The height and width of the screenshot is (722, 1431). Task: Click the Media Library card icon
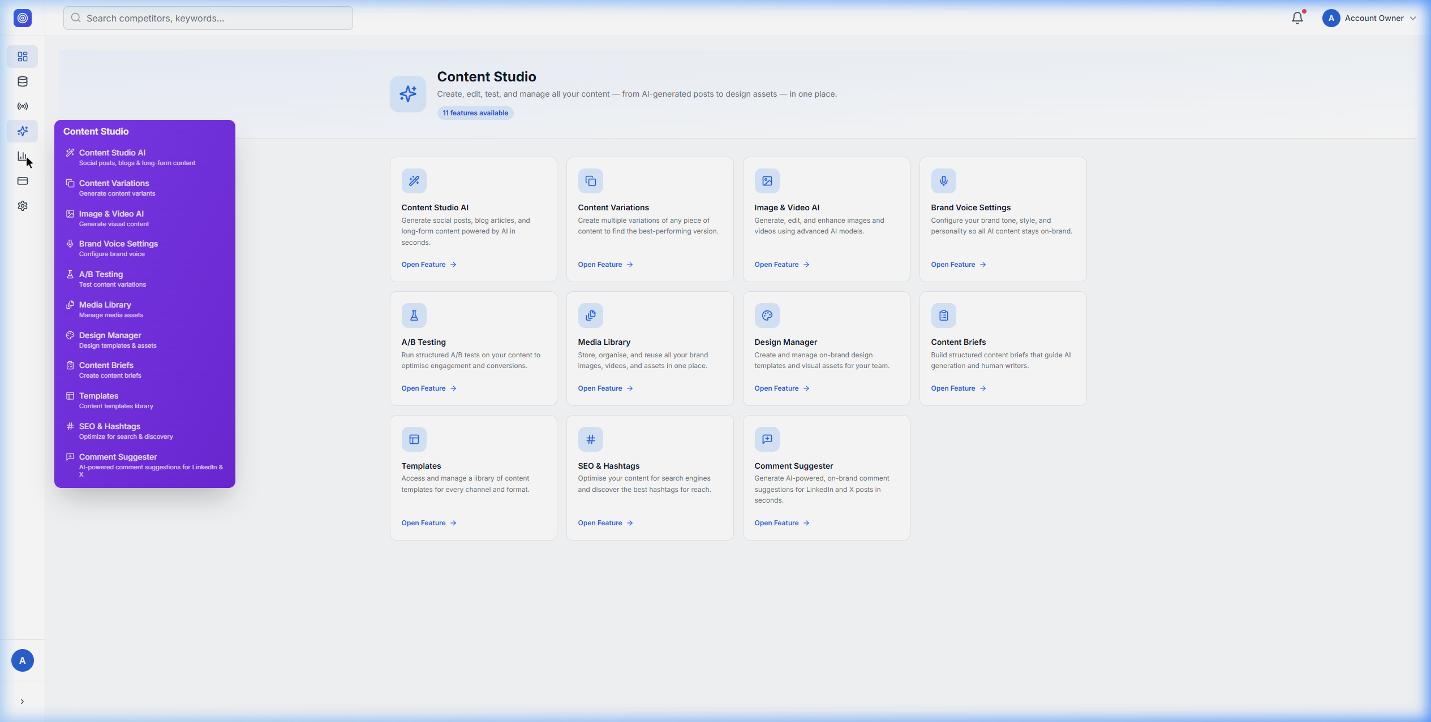591,315
